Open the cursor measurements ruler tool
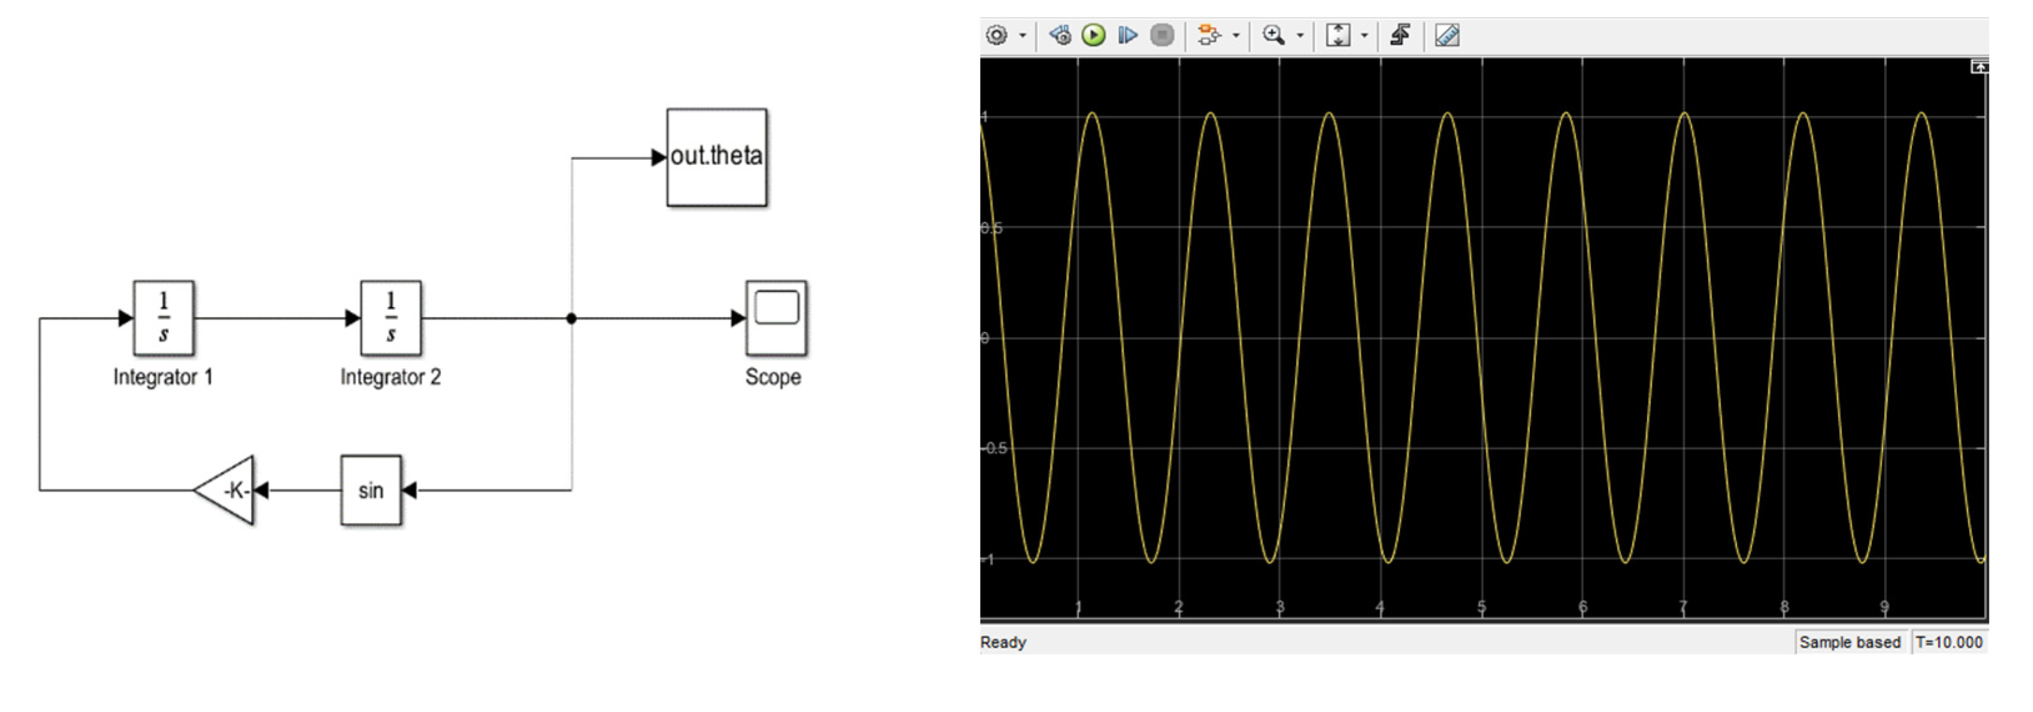 1447,36
